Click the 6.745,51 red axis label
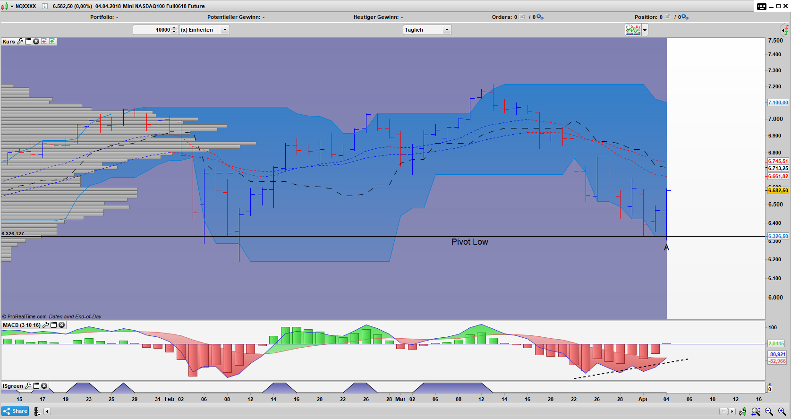Image resolution: width=791 pixels, height=419 pixels. click(778, 161)
